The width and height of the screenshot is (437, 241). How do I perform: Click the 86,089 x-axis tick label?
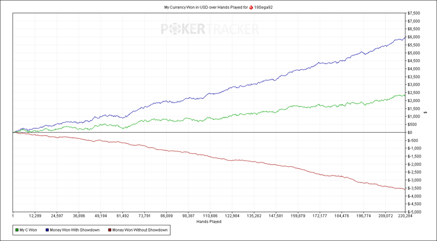(x=167, y=215)
